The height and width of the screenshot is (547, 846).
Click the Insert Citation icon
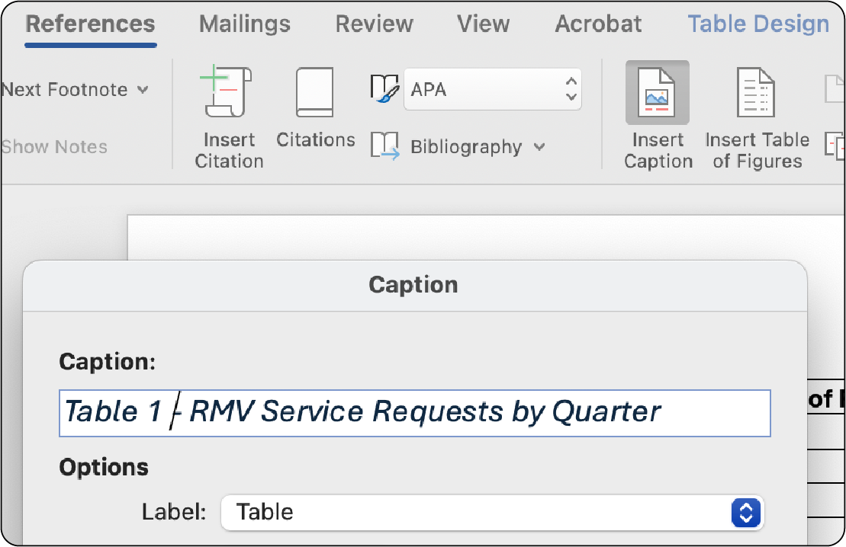point(228,91)
